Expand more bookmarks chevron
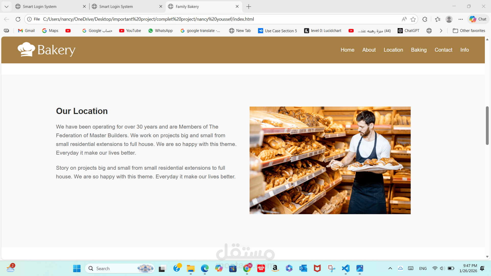Image resolution: width=491 pixels, height=276 pixels. click(x=441, y=31)
